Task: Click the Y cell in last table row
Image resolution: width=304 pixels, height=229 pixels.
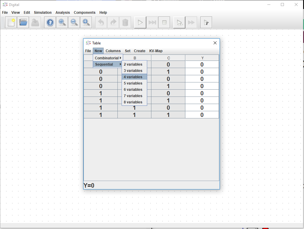Action: (202, 115)
